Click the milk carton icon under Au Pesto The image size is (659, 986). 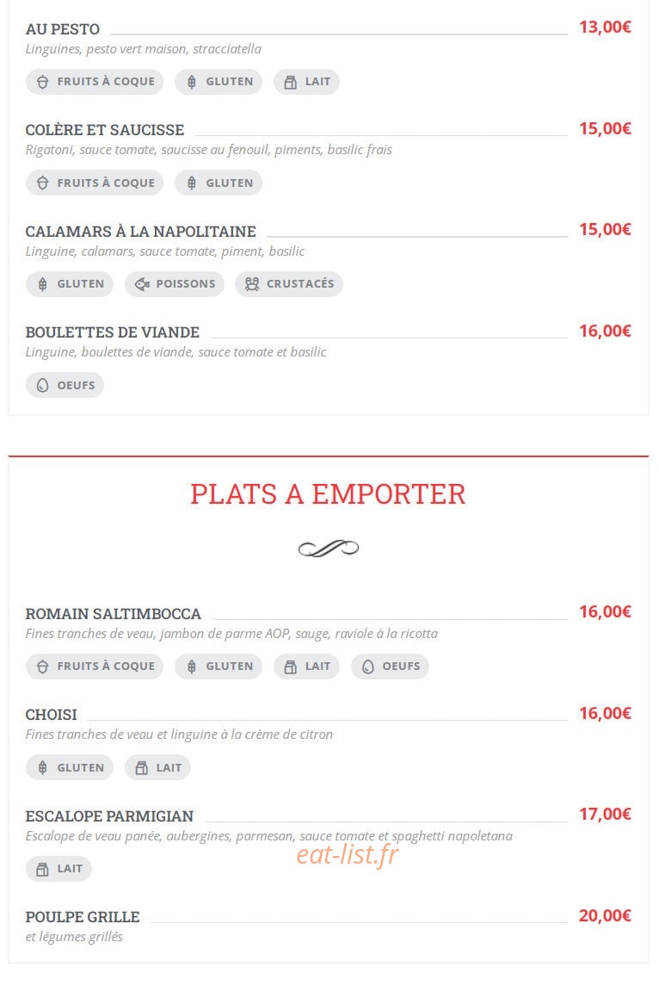coord(290,82)
